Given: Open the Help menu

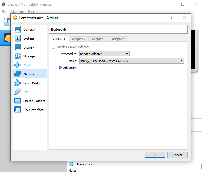Looking at the screenshot, I should 32,12.
